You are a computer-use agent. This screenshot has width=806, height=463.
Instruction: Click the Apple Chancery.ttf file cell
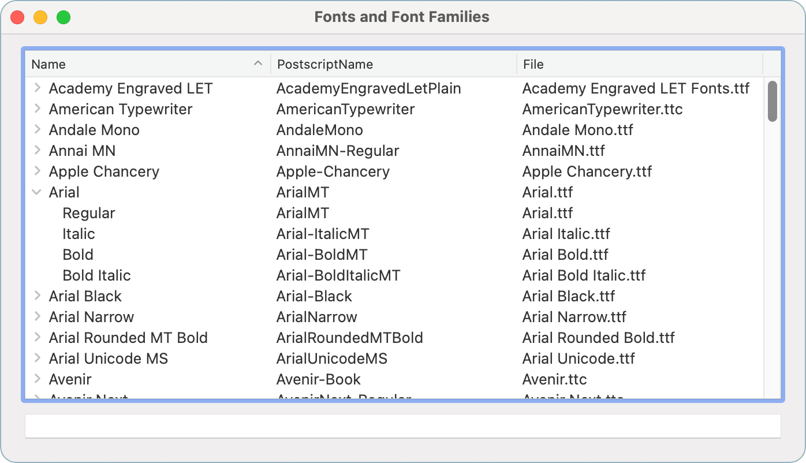587,171
